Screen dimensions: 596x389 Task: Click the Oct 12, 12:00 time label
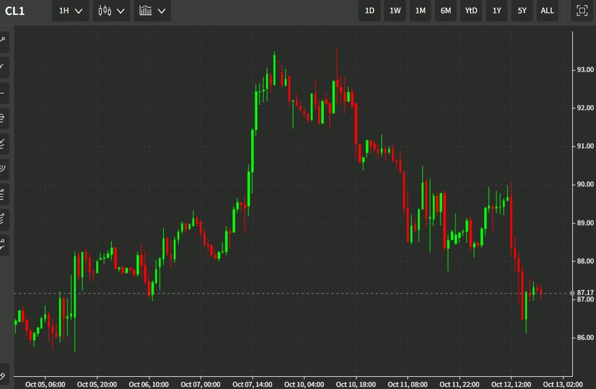tap(511, 385)
